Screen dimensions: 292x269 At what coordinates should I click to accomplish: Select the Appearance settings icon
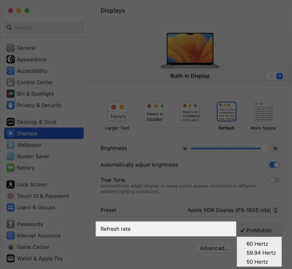(11, 59)
